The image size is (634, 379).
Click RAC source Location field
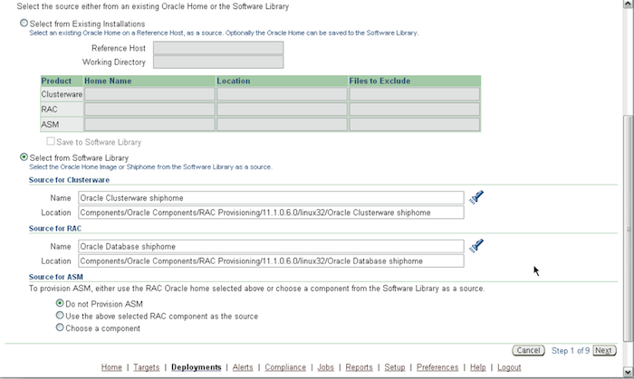click(x=271, y=261)
